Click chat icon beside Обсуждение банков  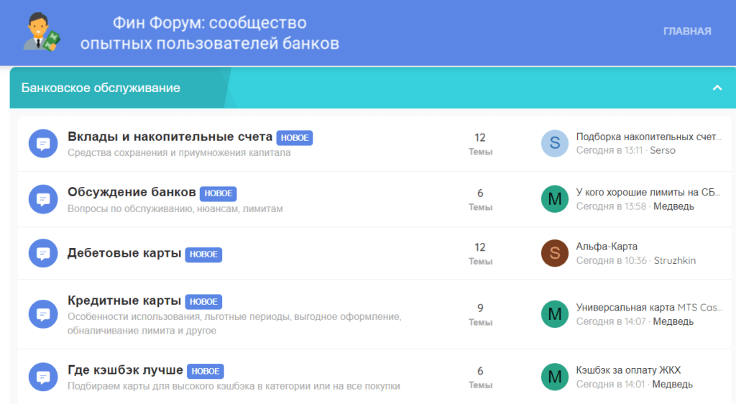point(42,199)
